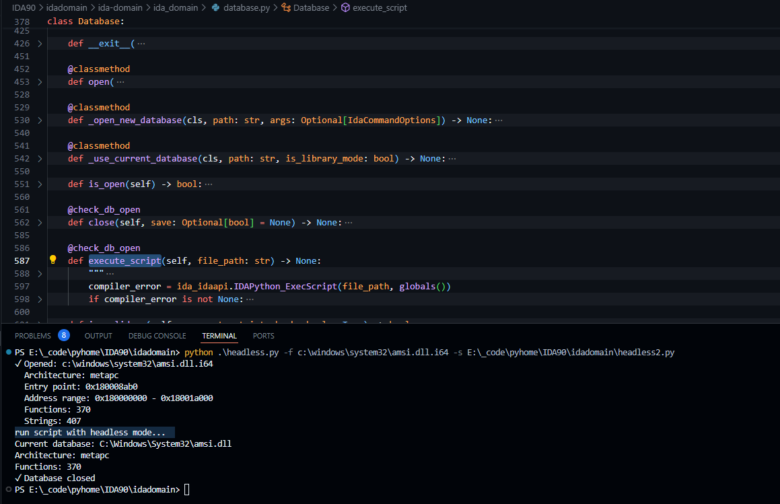Click the ida_domain folder in breadcrumb
780x504 pixels.
tap(177, 8)
